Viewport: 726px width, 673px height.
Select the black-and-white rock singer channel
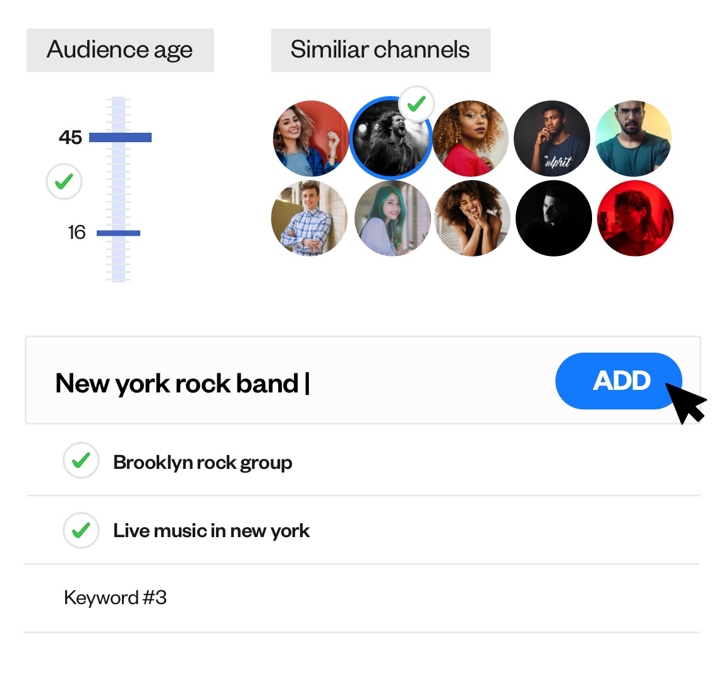tap(390, 138)
